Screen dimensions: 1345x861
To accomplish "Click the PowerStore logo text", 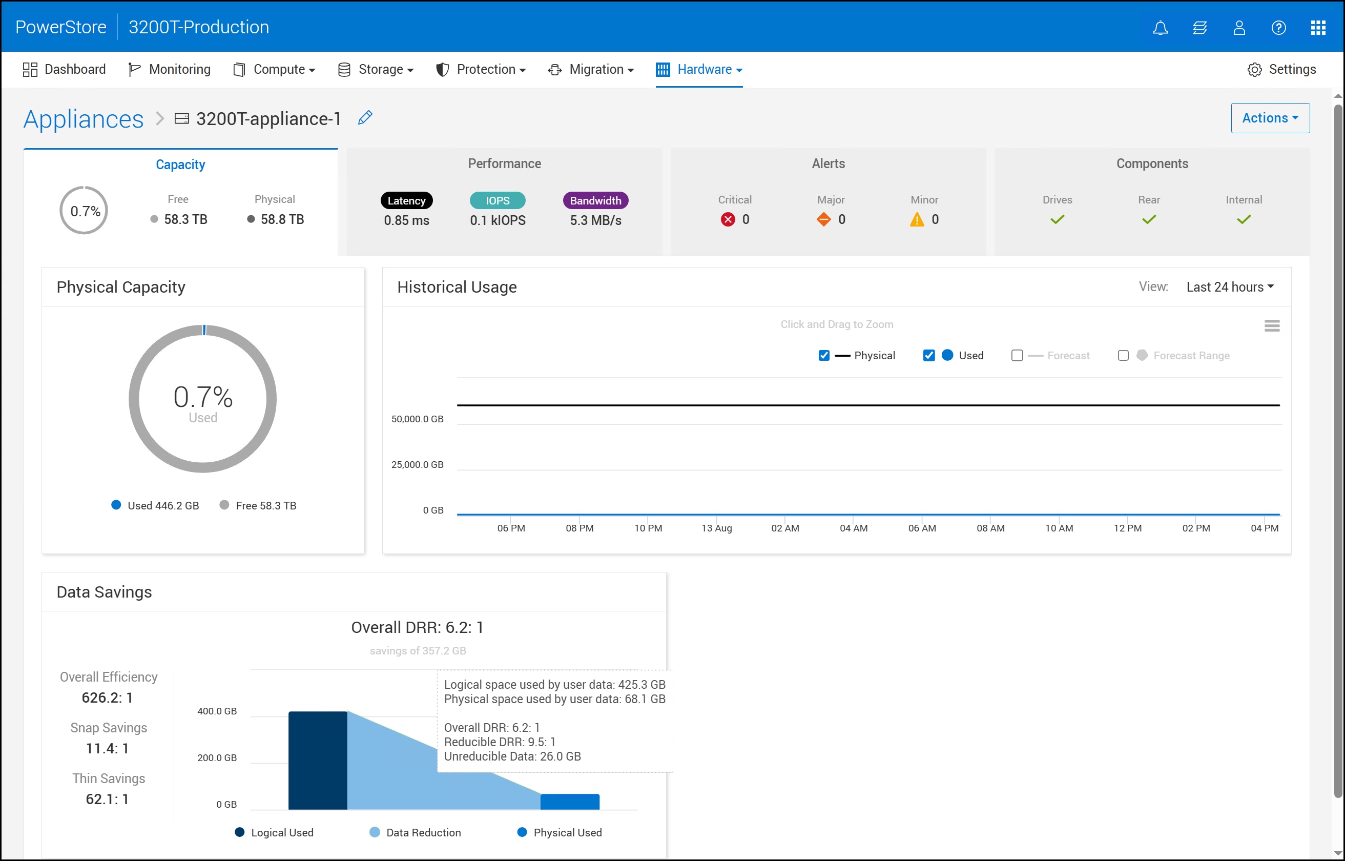I will coord(61,27).
